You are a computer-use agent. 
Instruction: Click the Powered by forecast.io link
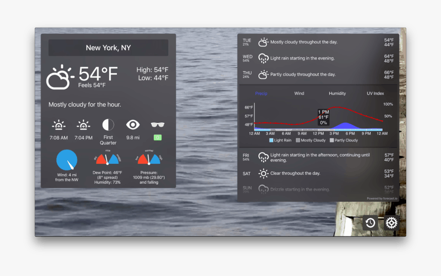(x=382, y=199)
